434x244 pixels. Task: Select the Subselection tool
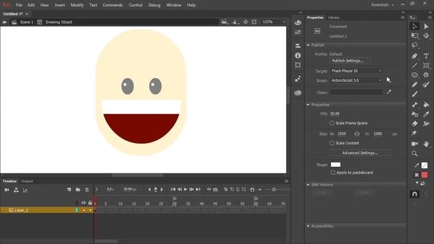click(x=427, y=26)
